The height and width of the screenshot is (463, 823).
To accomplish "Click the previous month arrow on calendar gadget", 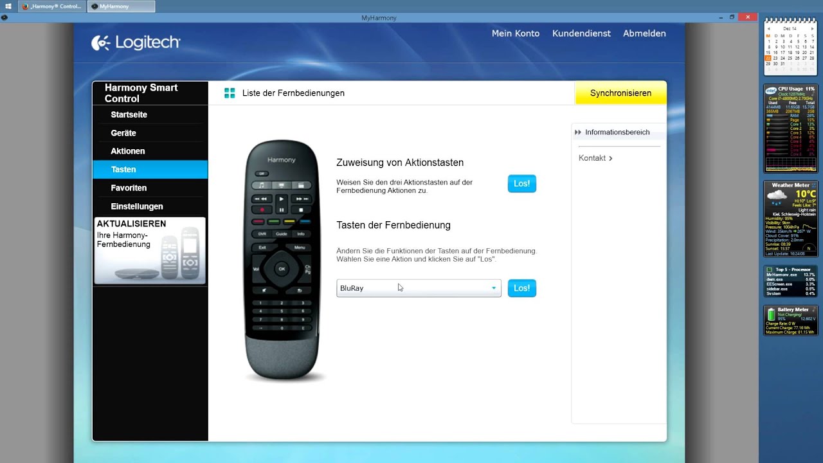I will 769,29.
